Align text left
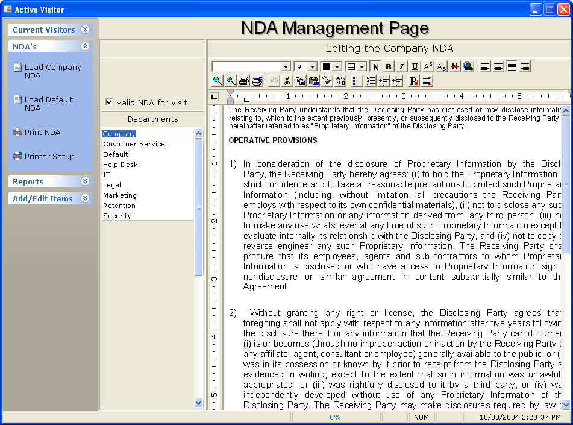The height and width of the screenshot is (425, 573). pyautogui.click(x=485, y=66)
